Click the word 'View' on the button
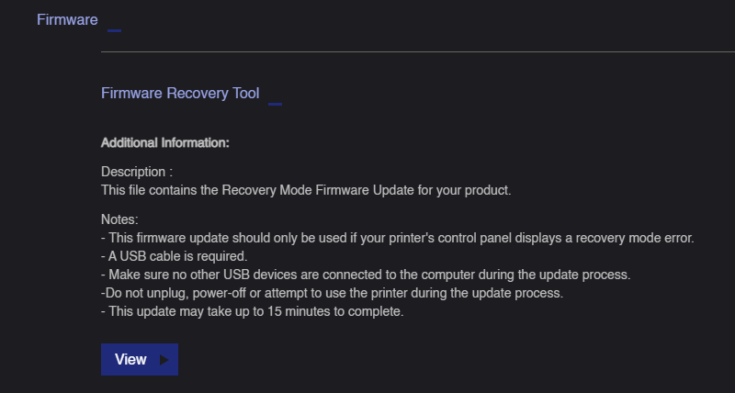Screen dimensions: 735x393 pyautogui.click(x=130, y=359)
